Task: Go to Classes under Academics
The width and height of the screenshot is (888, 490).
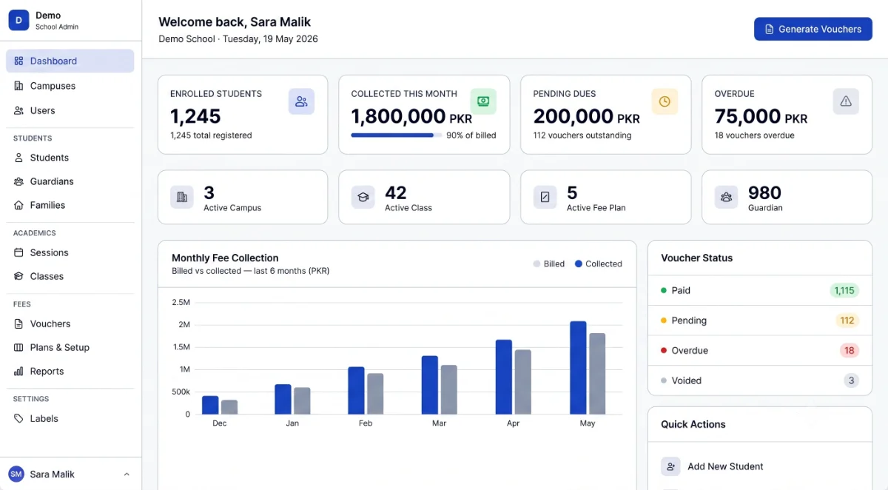Action: pyautogui.click(x=70, y=276)
